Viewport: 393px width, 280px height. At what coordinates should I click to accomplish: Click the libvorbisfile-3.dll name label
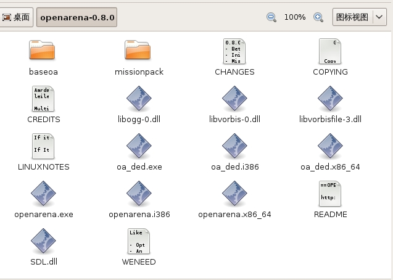click(330, 119)
